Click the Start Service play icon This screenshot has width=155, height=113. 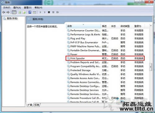point(40,12)
